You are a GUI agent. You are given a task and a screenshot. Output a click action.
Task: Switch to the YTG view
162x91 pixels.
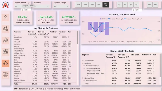(155, 5)
